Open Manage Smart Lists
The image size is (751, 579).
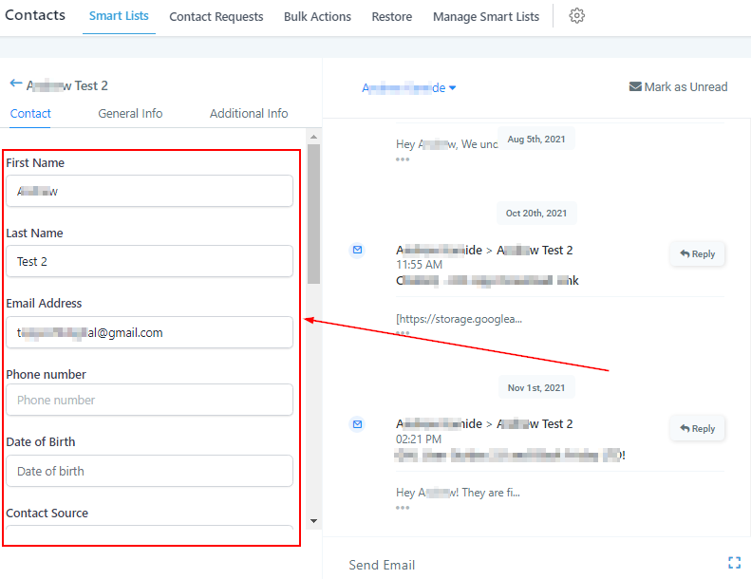[485, 17]
